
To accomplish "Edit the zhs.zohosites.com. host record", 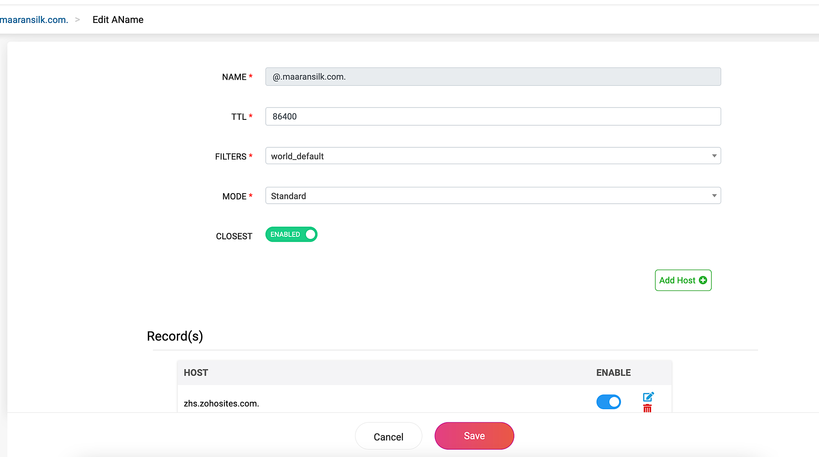I will click(648, 397).
